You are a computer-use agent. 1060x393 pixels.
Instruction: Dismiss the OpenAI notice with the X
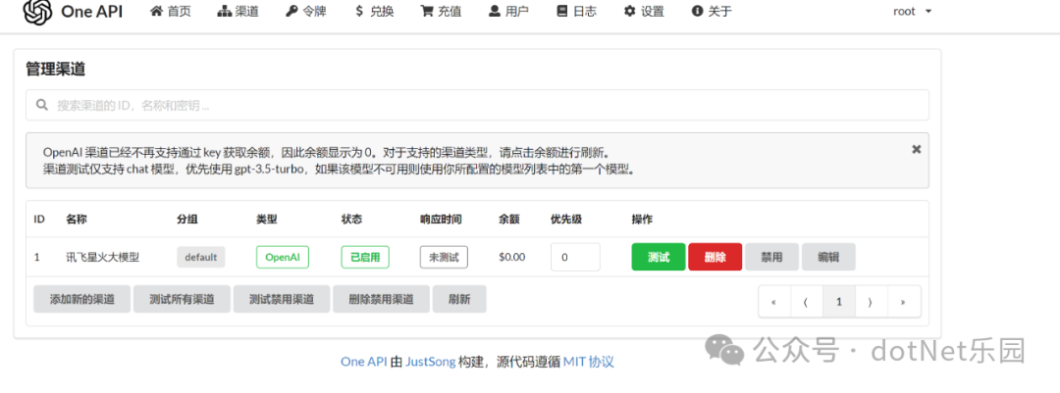916,149
